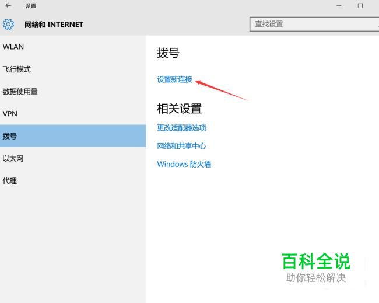Focus the 查找设置 search box
379x303 pixels.
point(314,24)
